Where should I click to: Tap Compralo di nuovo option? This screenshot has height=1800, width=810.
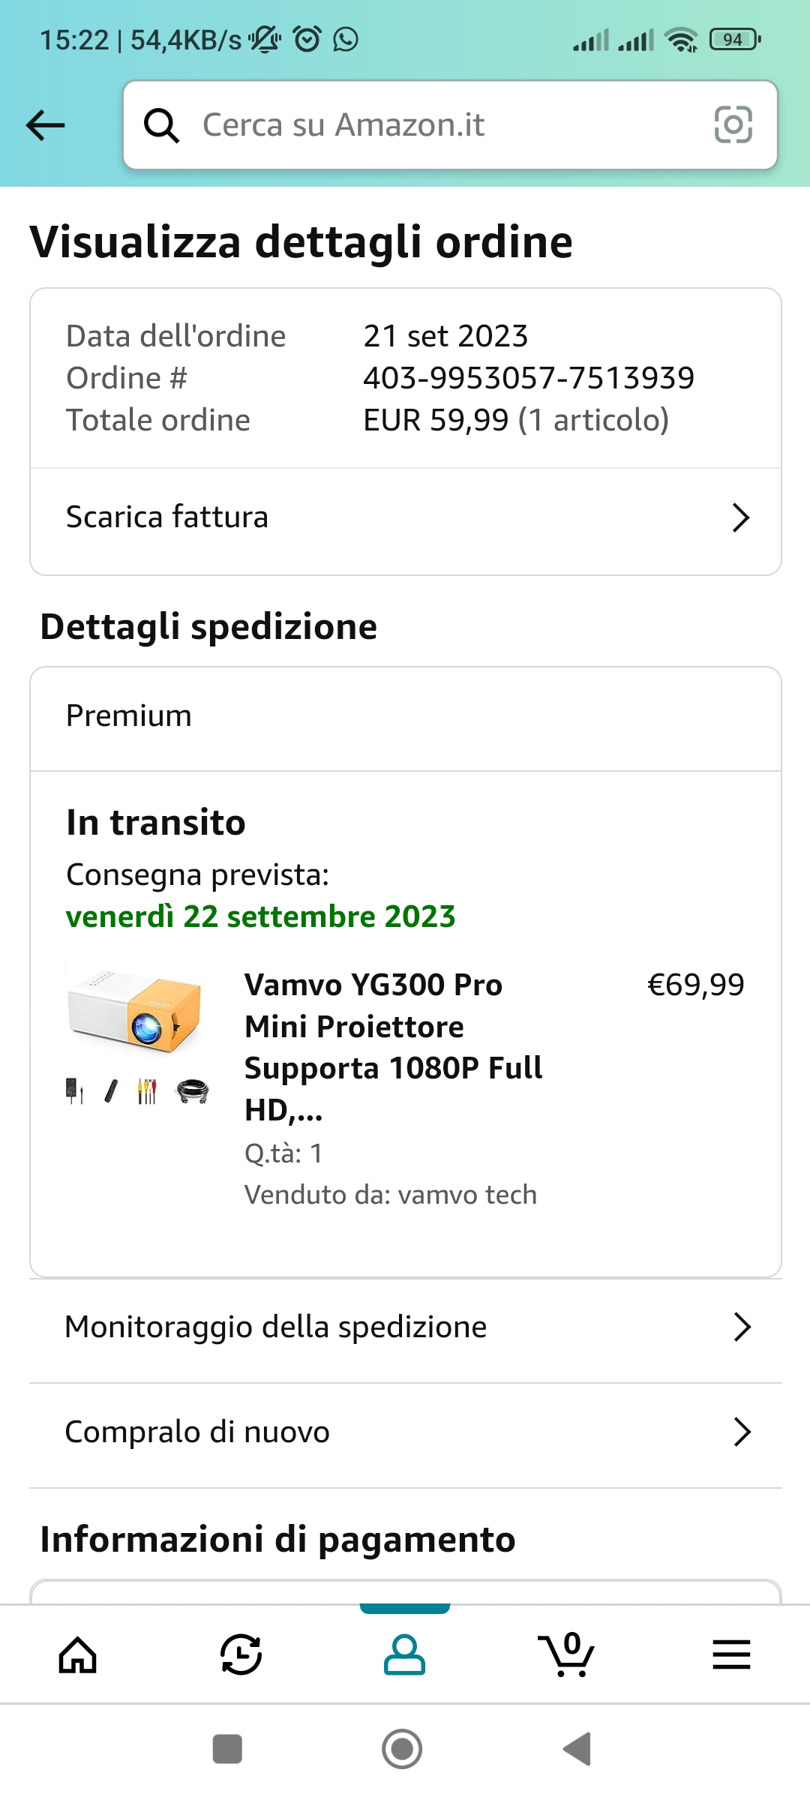coord(198,1432)
